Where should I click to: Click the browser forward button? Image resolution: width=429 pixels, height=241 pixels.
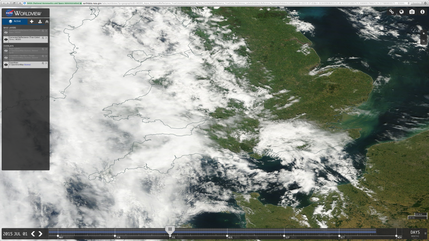point(8,3)
